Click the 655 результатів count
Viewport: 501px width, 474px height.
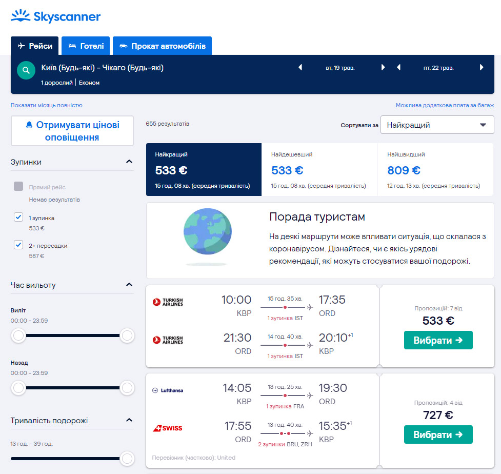pos(167,124)
